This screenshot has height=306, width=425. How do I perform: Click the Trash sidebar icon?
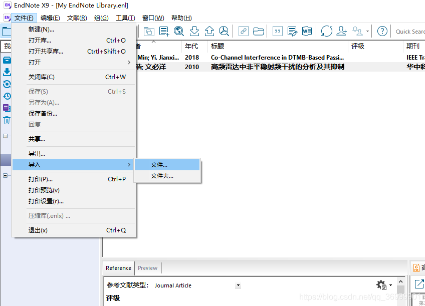[x=7, y=120]
